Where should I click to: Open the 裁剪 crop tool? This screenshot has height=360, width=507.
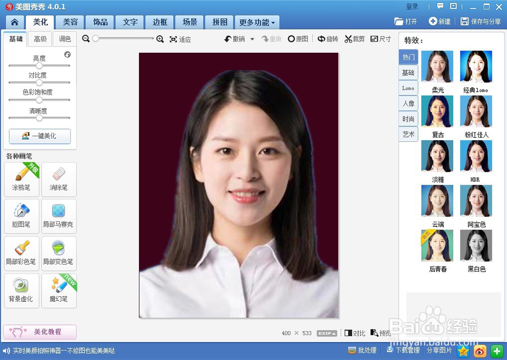coord(354,39)
